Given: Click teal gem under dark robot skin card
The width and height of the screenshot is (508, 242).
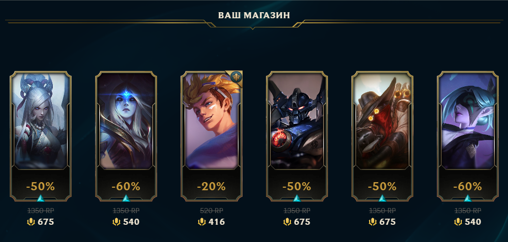Looking at the screenshot, I should pyautogui.click(x=297, y=198).
